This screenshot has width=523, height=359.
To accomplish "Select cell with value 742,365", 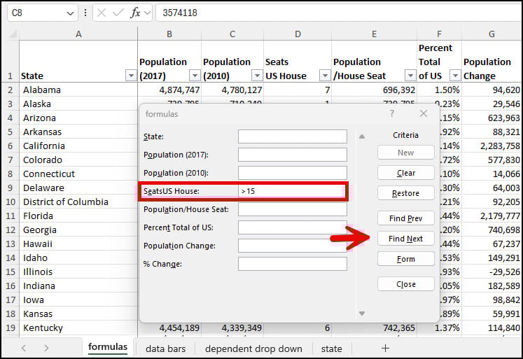I will [375, 328].
